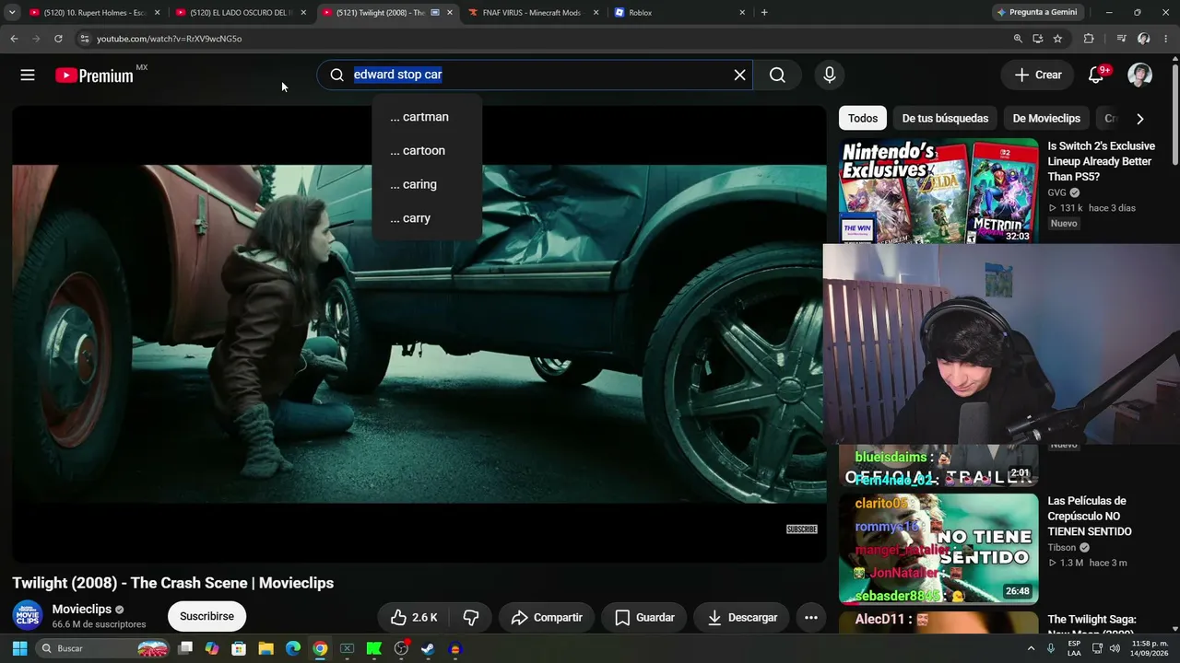This screenshot has height=663, width=1180.
Task: Show more filter chips with arrow
Action: (x=1140, y=119)
